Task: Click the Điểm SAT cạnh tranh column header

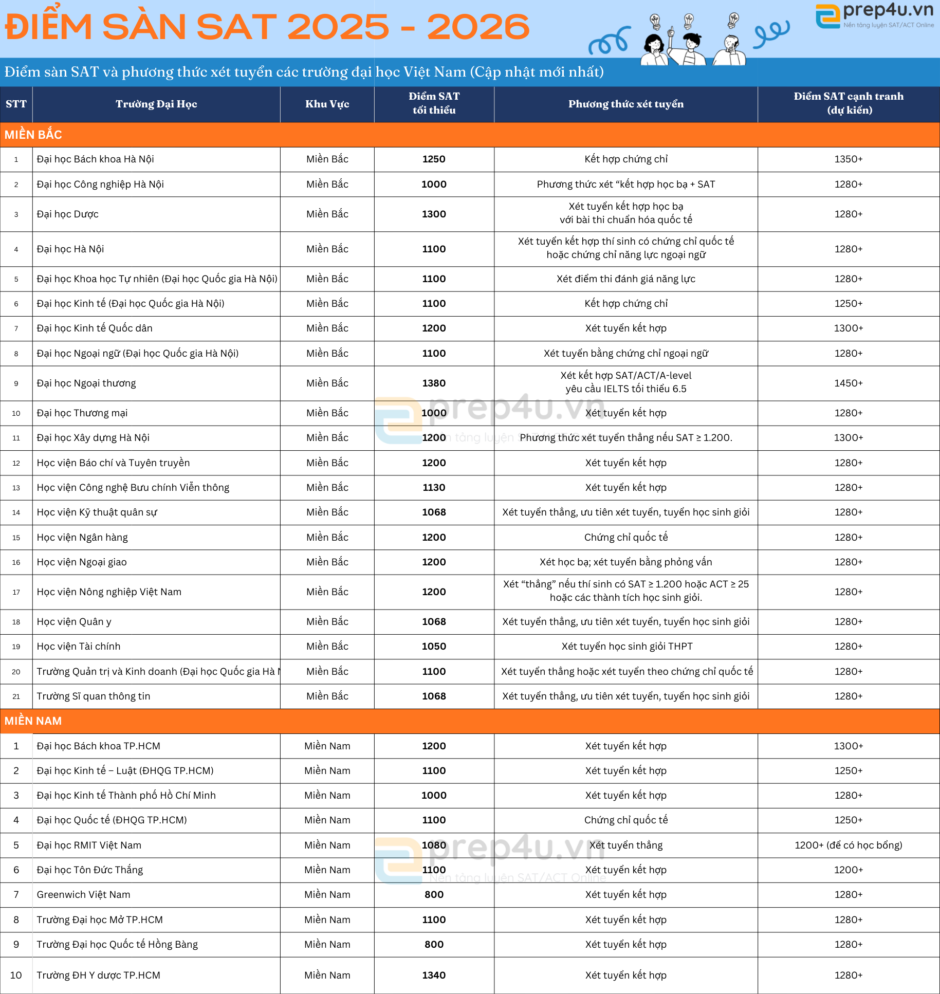Action: click(x=848, y=103)
